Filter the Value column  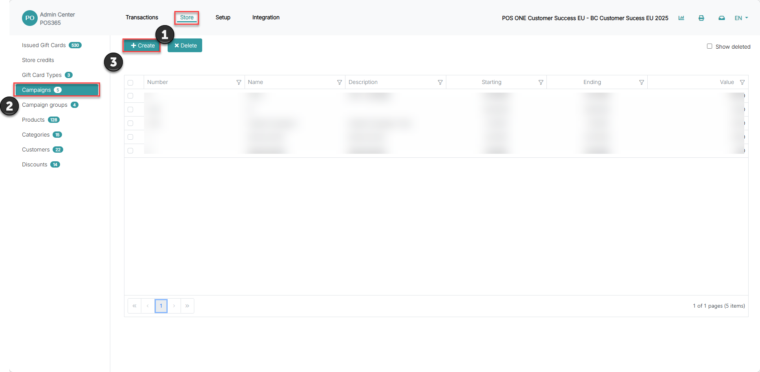(x=742, y=82)
